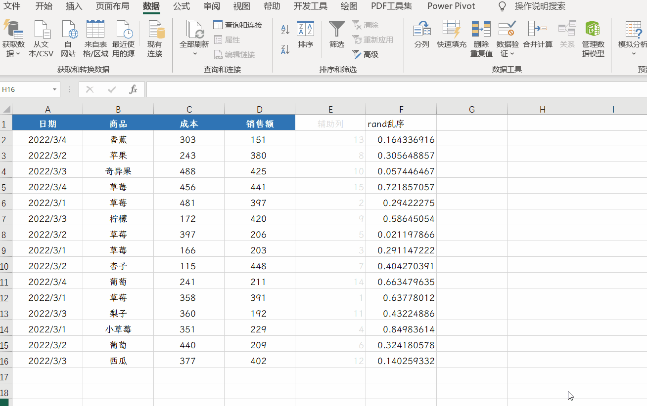Sort ascending with the A-Z icon

285,29
